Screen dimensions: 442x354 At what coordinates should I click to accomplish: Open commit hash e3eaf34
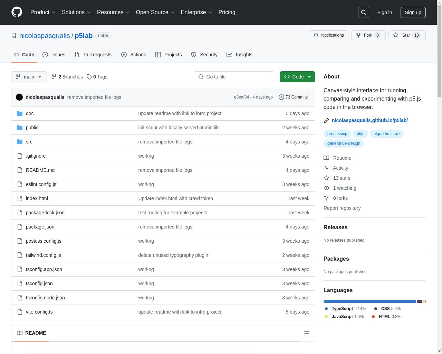point(241,97)
